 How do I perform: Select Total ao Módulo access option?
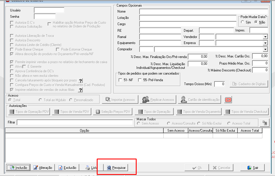pos(40,100)
